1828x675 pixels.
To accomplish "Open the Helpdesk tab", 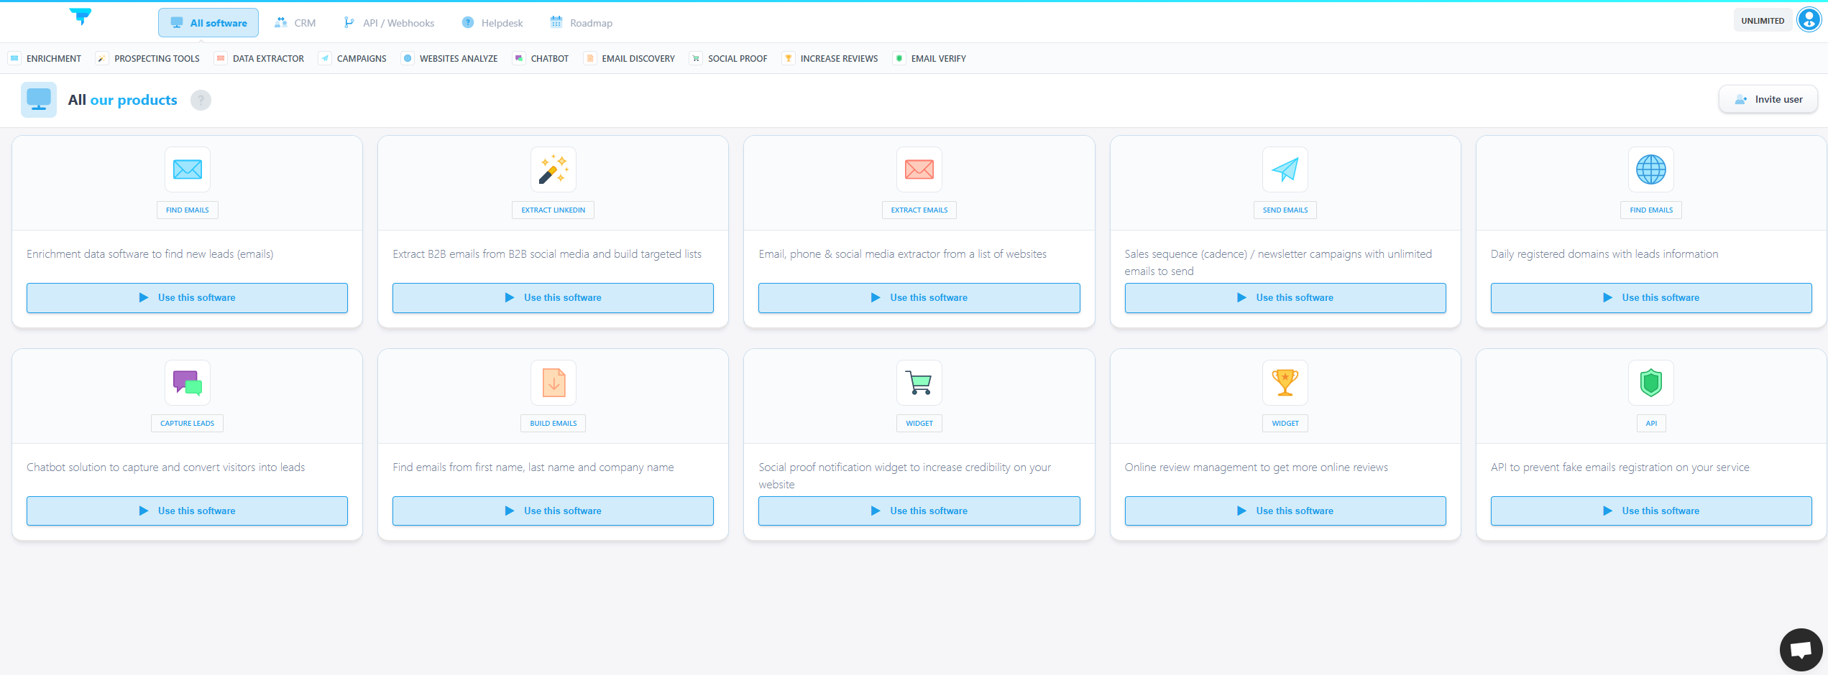I will pos(492,23).
